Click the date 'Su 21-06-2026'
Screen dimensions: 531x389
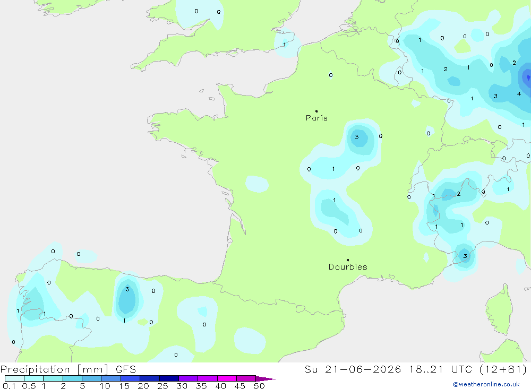pos(353,369)
